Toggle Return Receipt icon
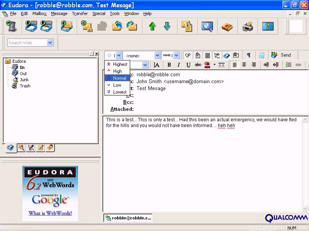Viewport: 309px width, 231px height. coord(236,55)
